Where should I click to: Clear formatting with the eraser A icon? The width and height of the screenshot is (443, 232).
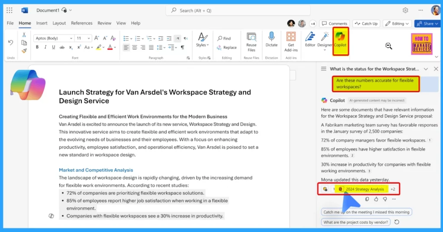click(x=113, y=38)
